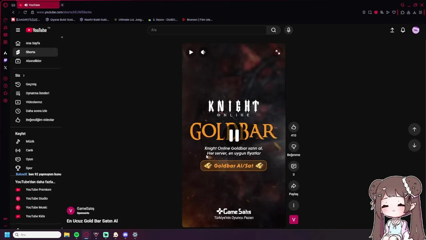The image size is (426, 240).
Task: Open YouTube notifications bell
Action: click(403, 30)
